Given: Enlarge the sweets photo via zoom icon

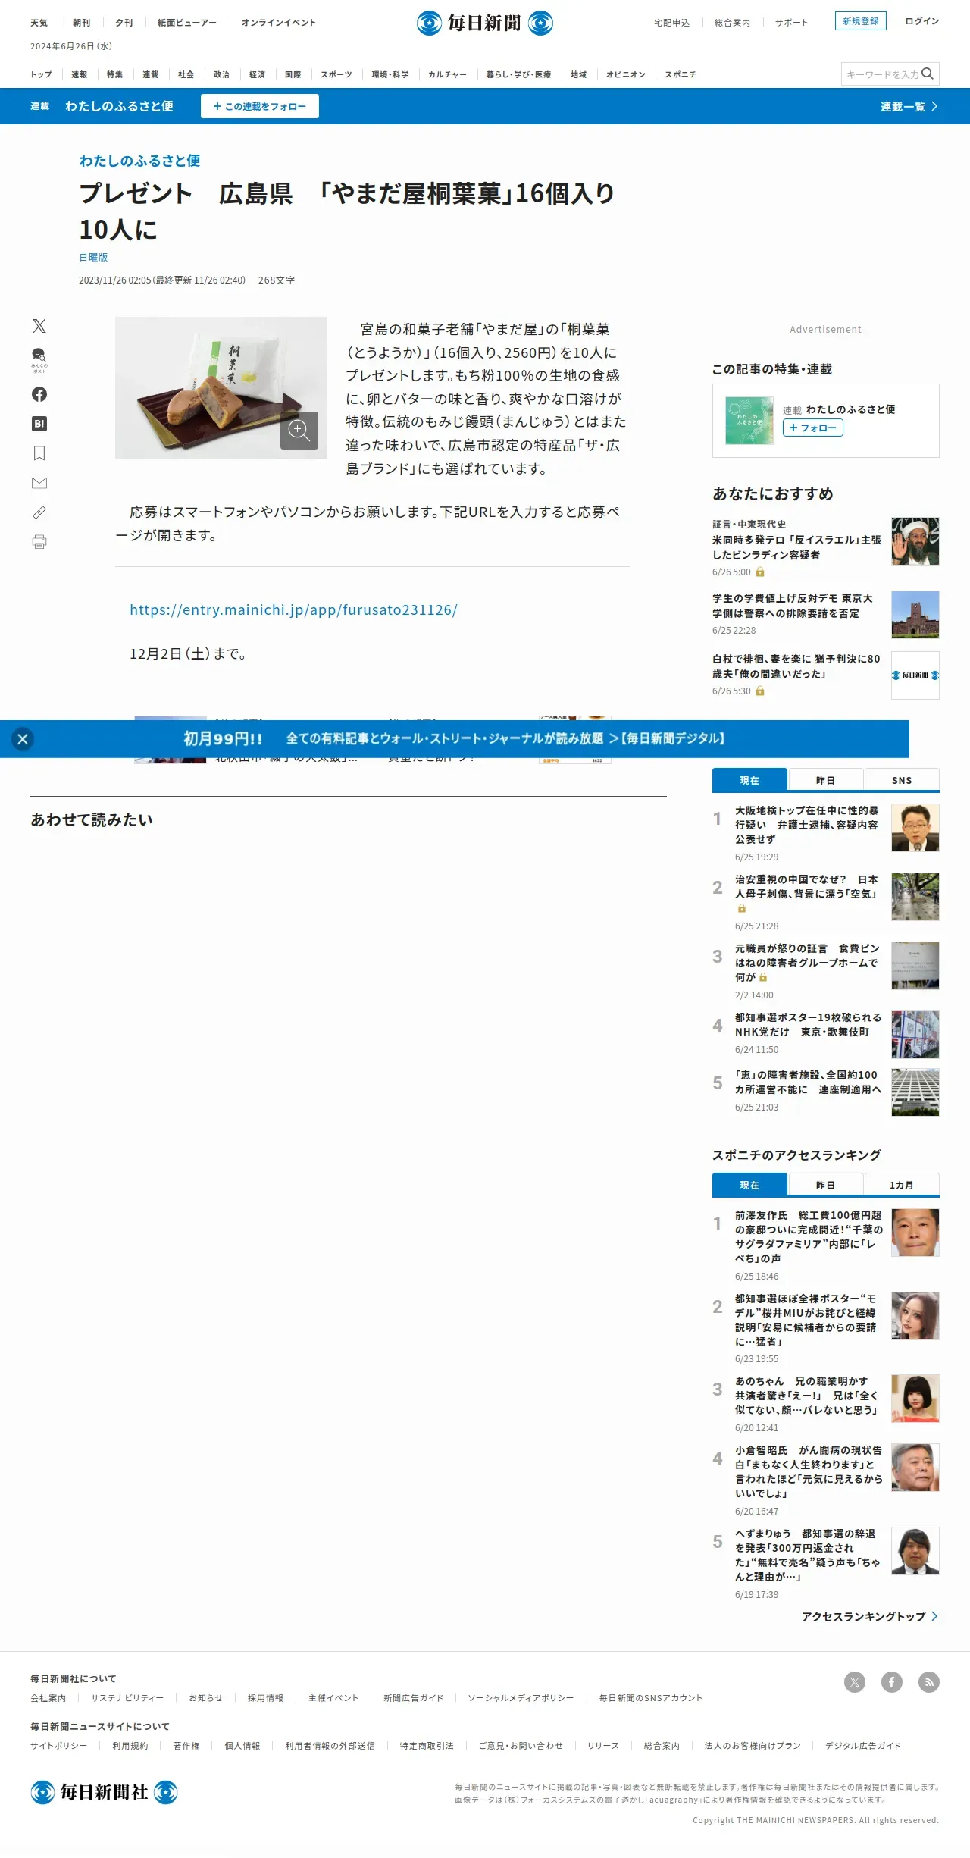Looking at the screenshot, I should (299, 431).
